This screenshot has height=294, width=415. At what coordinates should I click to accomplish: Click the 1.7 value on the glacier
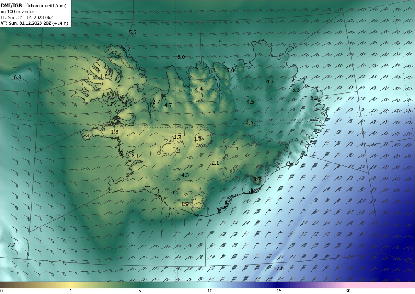(x=177, y=137)
